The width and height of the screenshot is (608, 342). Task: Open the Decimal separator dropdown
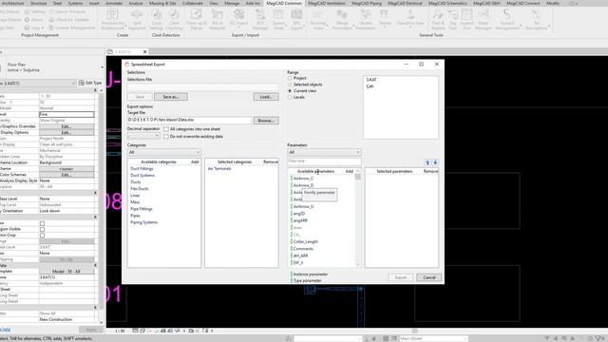point(143,136)
